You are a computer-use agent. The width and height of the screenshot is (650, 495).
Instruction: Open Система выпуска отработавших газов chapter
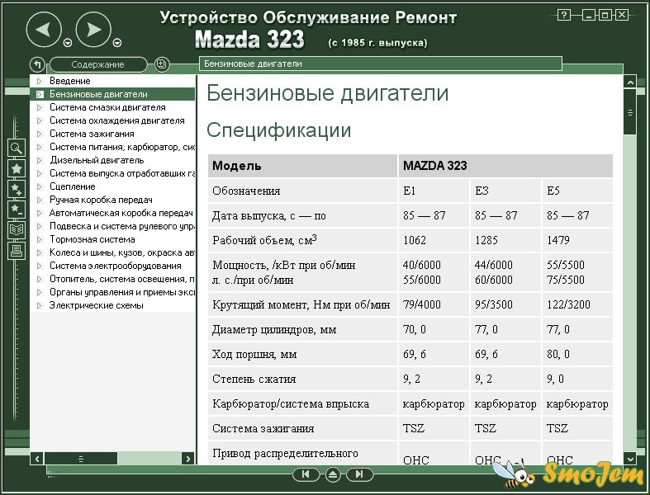(122, 173)
